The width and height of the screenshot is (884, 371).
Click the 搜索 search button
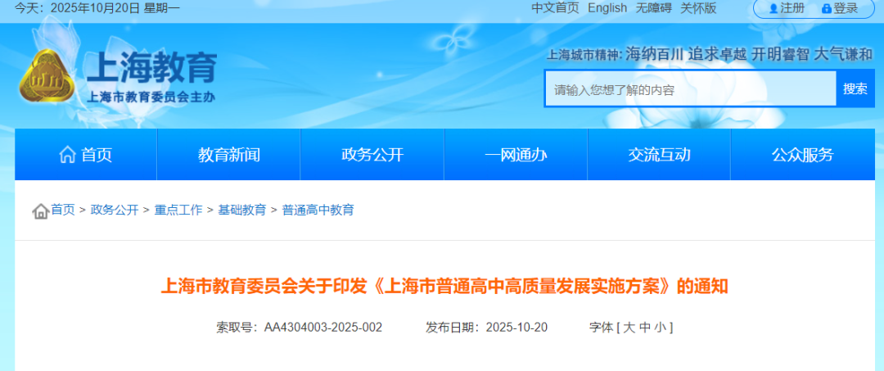(x=855, y=88)
